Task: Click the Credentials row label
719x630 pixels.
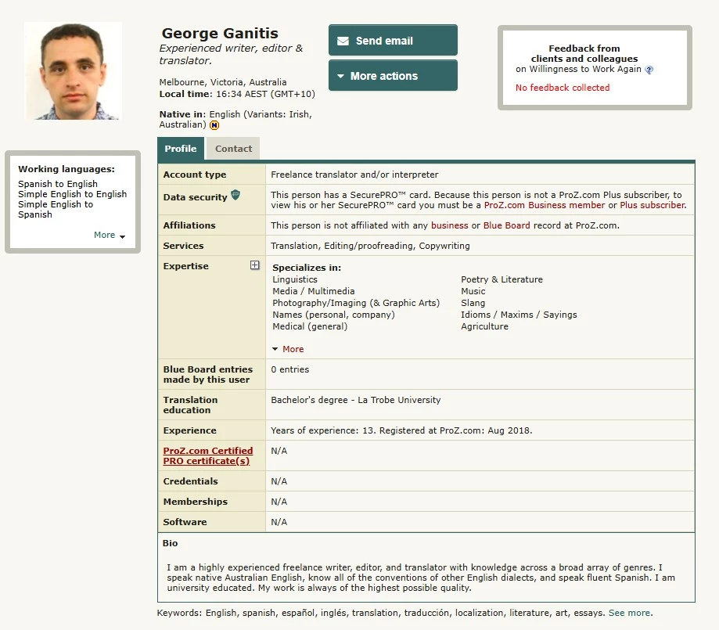Action: [190, 481]
